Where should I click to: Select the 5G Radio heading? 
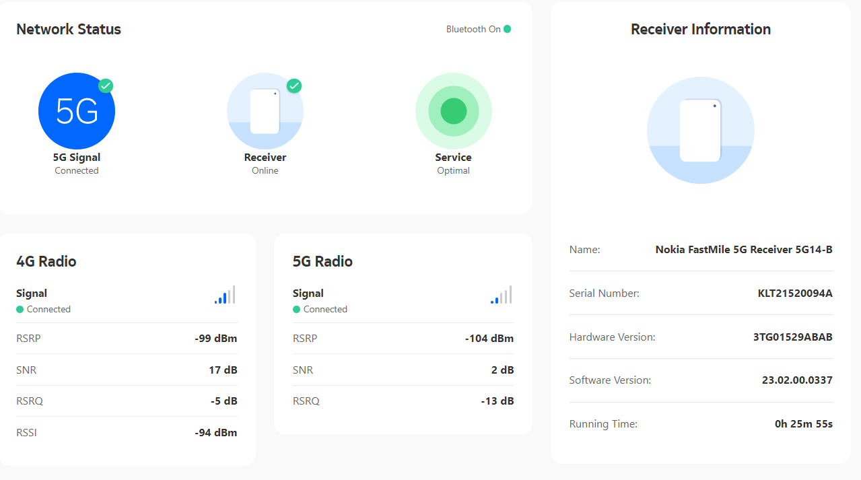(322, 261)
